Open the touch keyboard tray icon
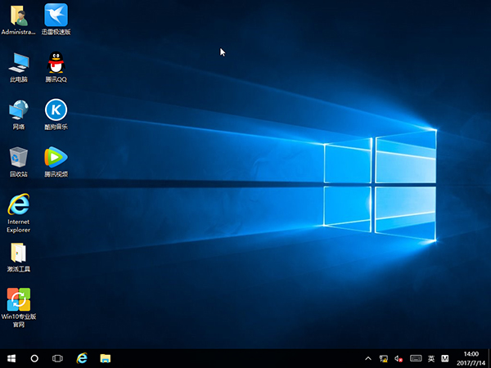 [x=416, y=358]
